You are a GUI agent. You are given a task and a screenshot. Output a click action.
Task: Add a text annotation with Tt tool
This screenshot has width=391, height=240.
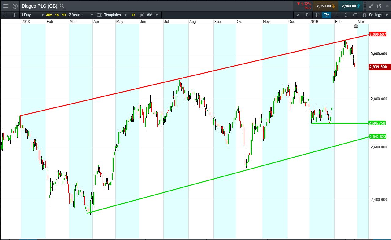(x=308, y=15)
